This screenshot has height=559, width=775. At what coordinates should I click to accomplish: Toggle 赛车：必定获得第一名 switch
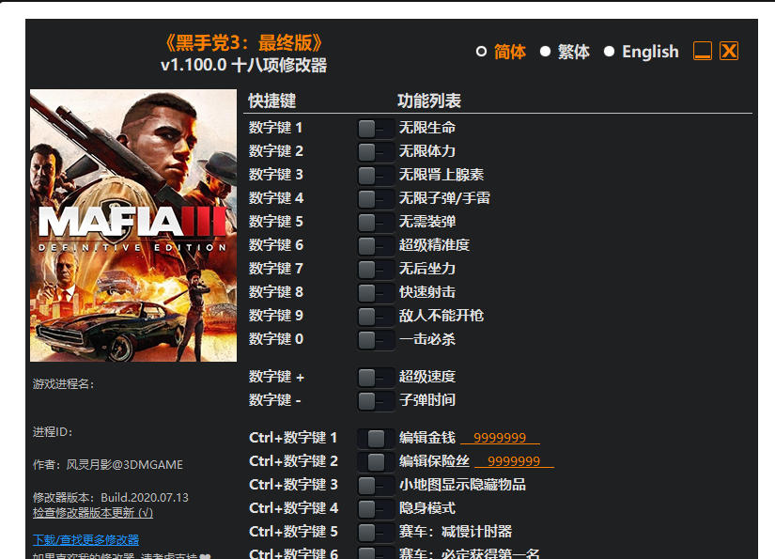pos(375,552)
